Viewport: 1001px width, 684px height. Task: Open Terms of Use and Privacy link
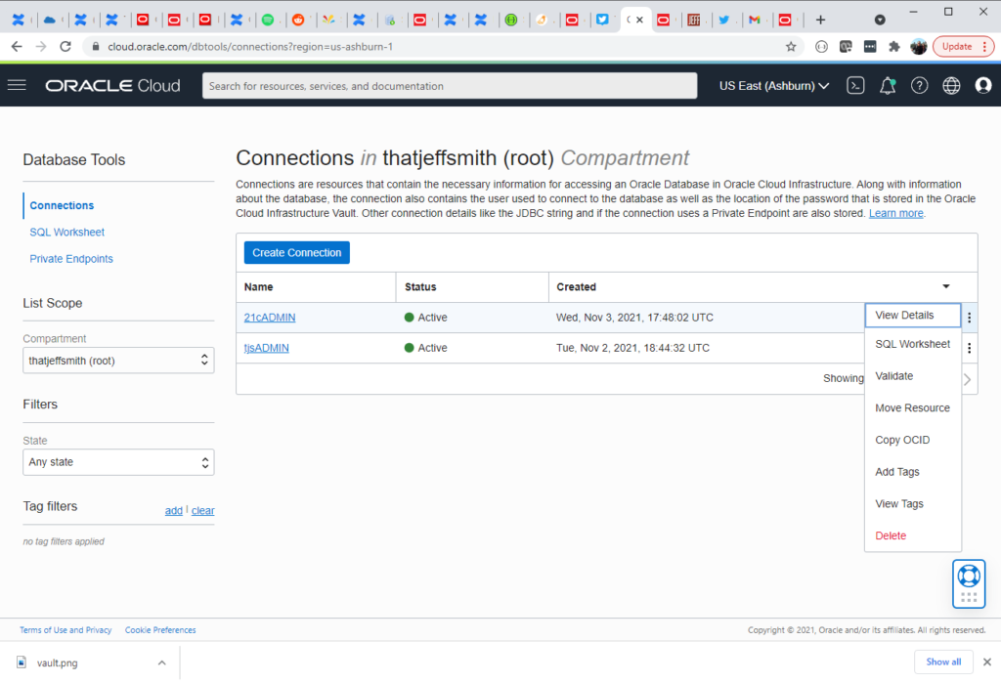tap(65, 629)
